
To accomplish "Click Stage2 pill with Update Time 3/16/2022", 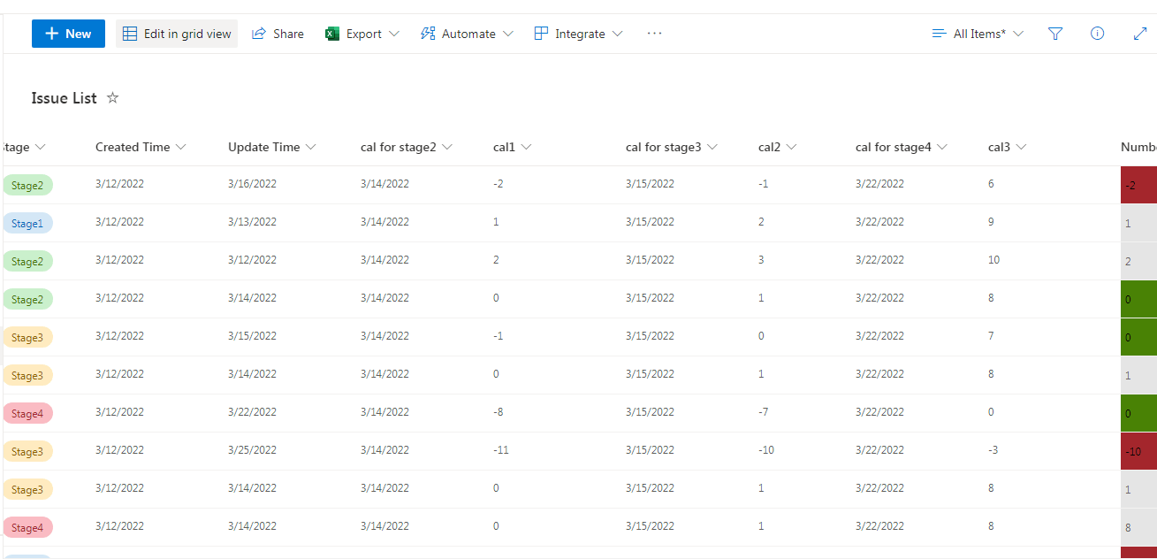I will click(27, 186).
